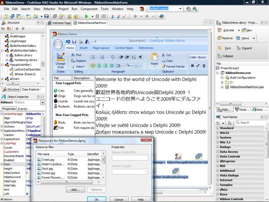Click the Save icon in ribbon quick access toolbar

pos(74,41)
